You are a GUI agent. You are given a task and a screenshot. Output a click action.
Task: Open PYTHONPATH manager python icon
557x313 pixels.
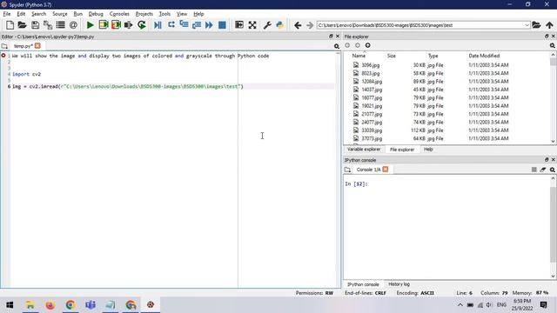pyautogui.click(x=280, y=25)
